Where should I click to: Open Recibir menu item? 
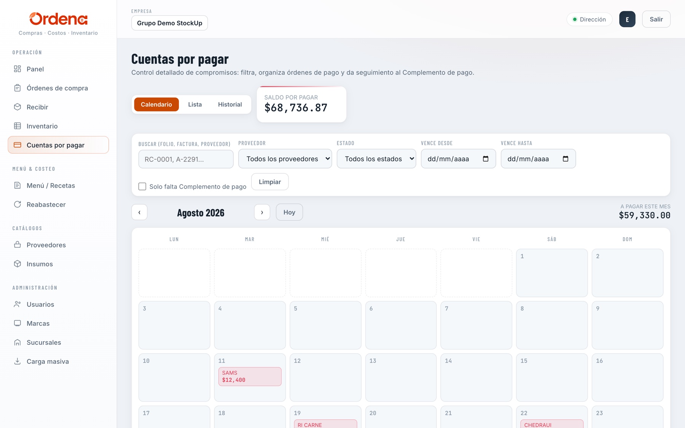[58, 107]
